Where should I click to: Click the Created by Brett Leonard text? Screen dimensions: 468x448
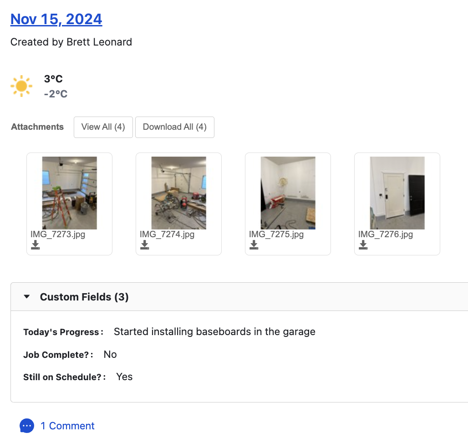point(71,42)
